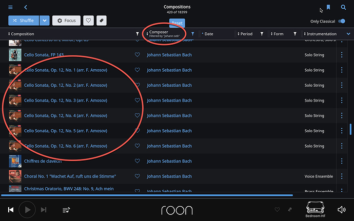Open more options for Op. 12, No. 4
354x221 pixels.
pos(342,115)
